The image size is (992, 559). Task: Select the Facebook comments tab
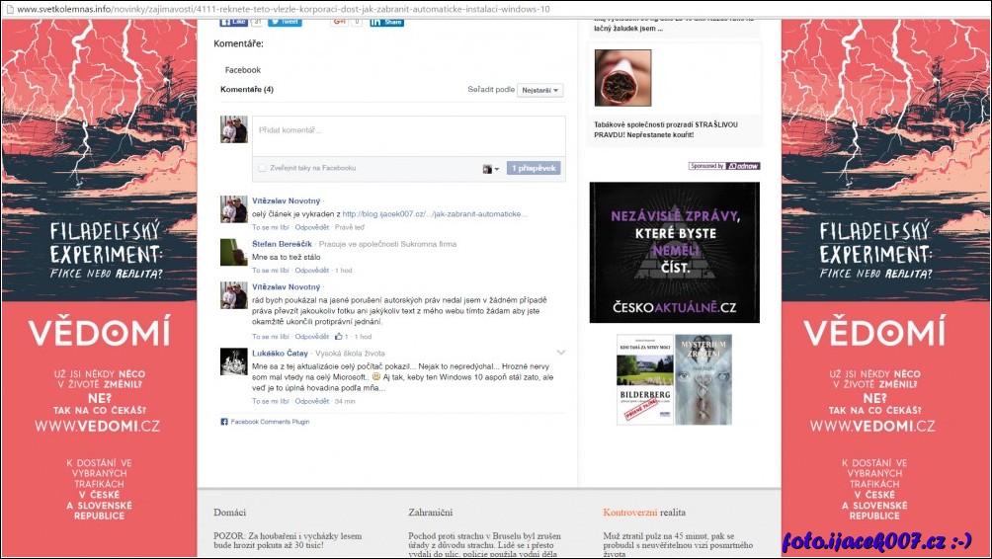click(x=243, y=70)
